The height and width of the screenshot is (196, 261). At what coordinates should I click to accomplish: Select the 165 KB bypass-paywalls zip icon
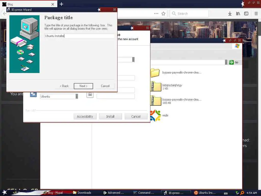[156, 101]
